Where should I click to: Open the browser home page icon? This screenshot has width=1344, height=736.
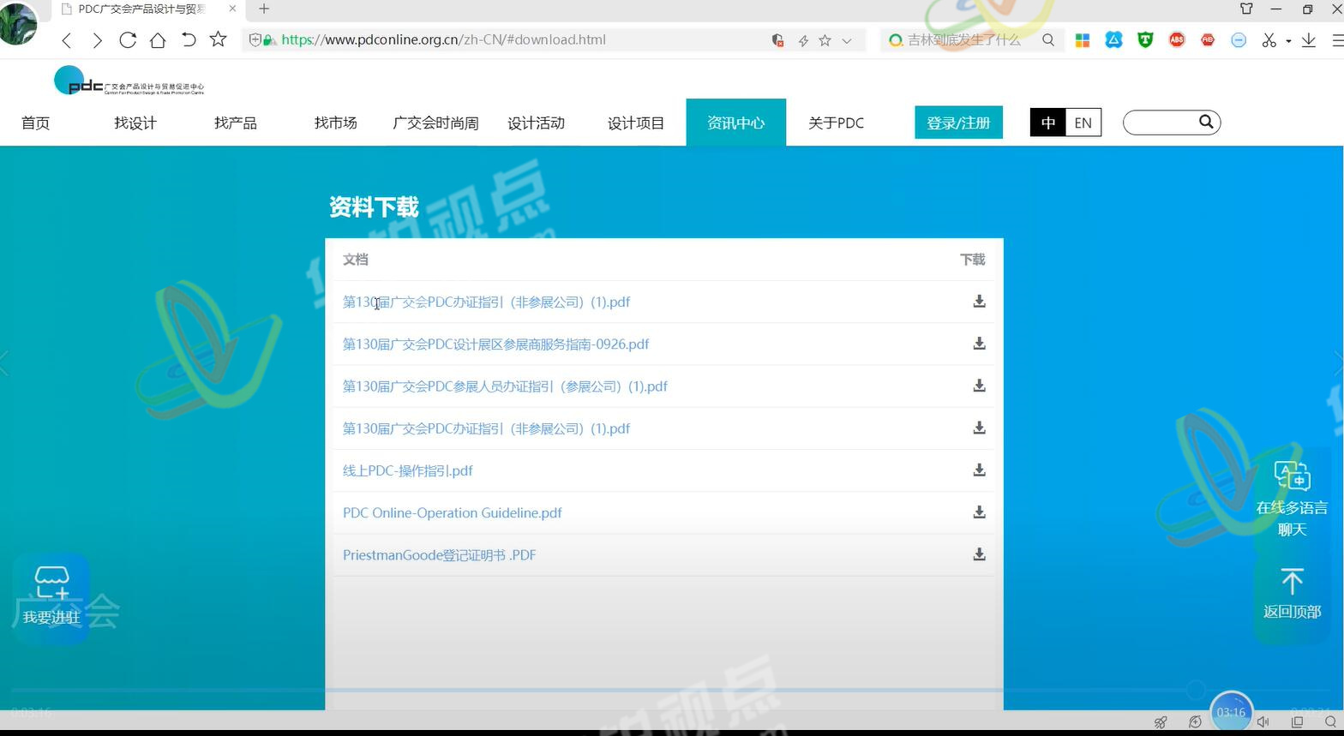tap(158, 40)
